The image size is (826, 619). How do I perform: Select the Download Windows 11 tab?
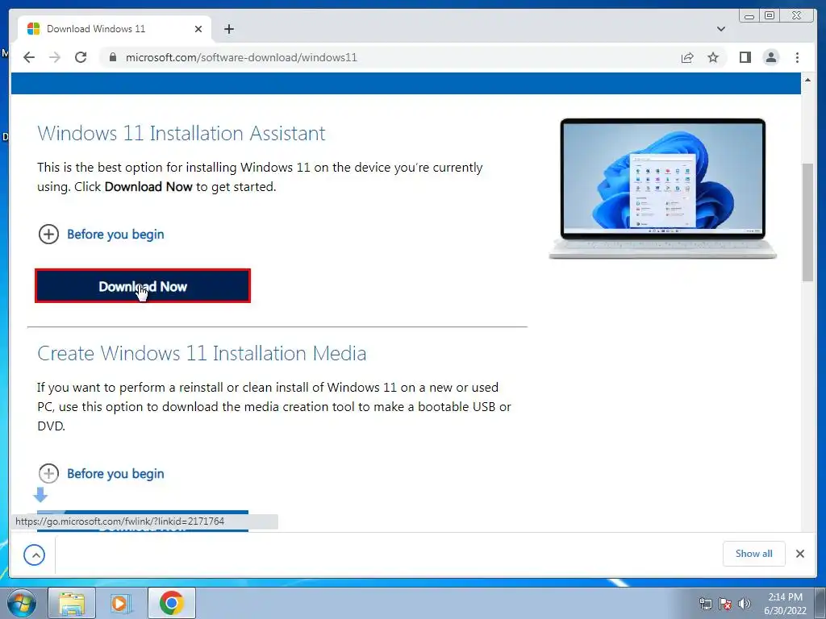(x=114, y=29)
